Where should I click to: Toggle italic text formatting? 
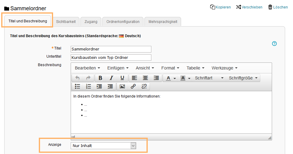[x=111, y=78]
